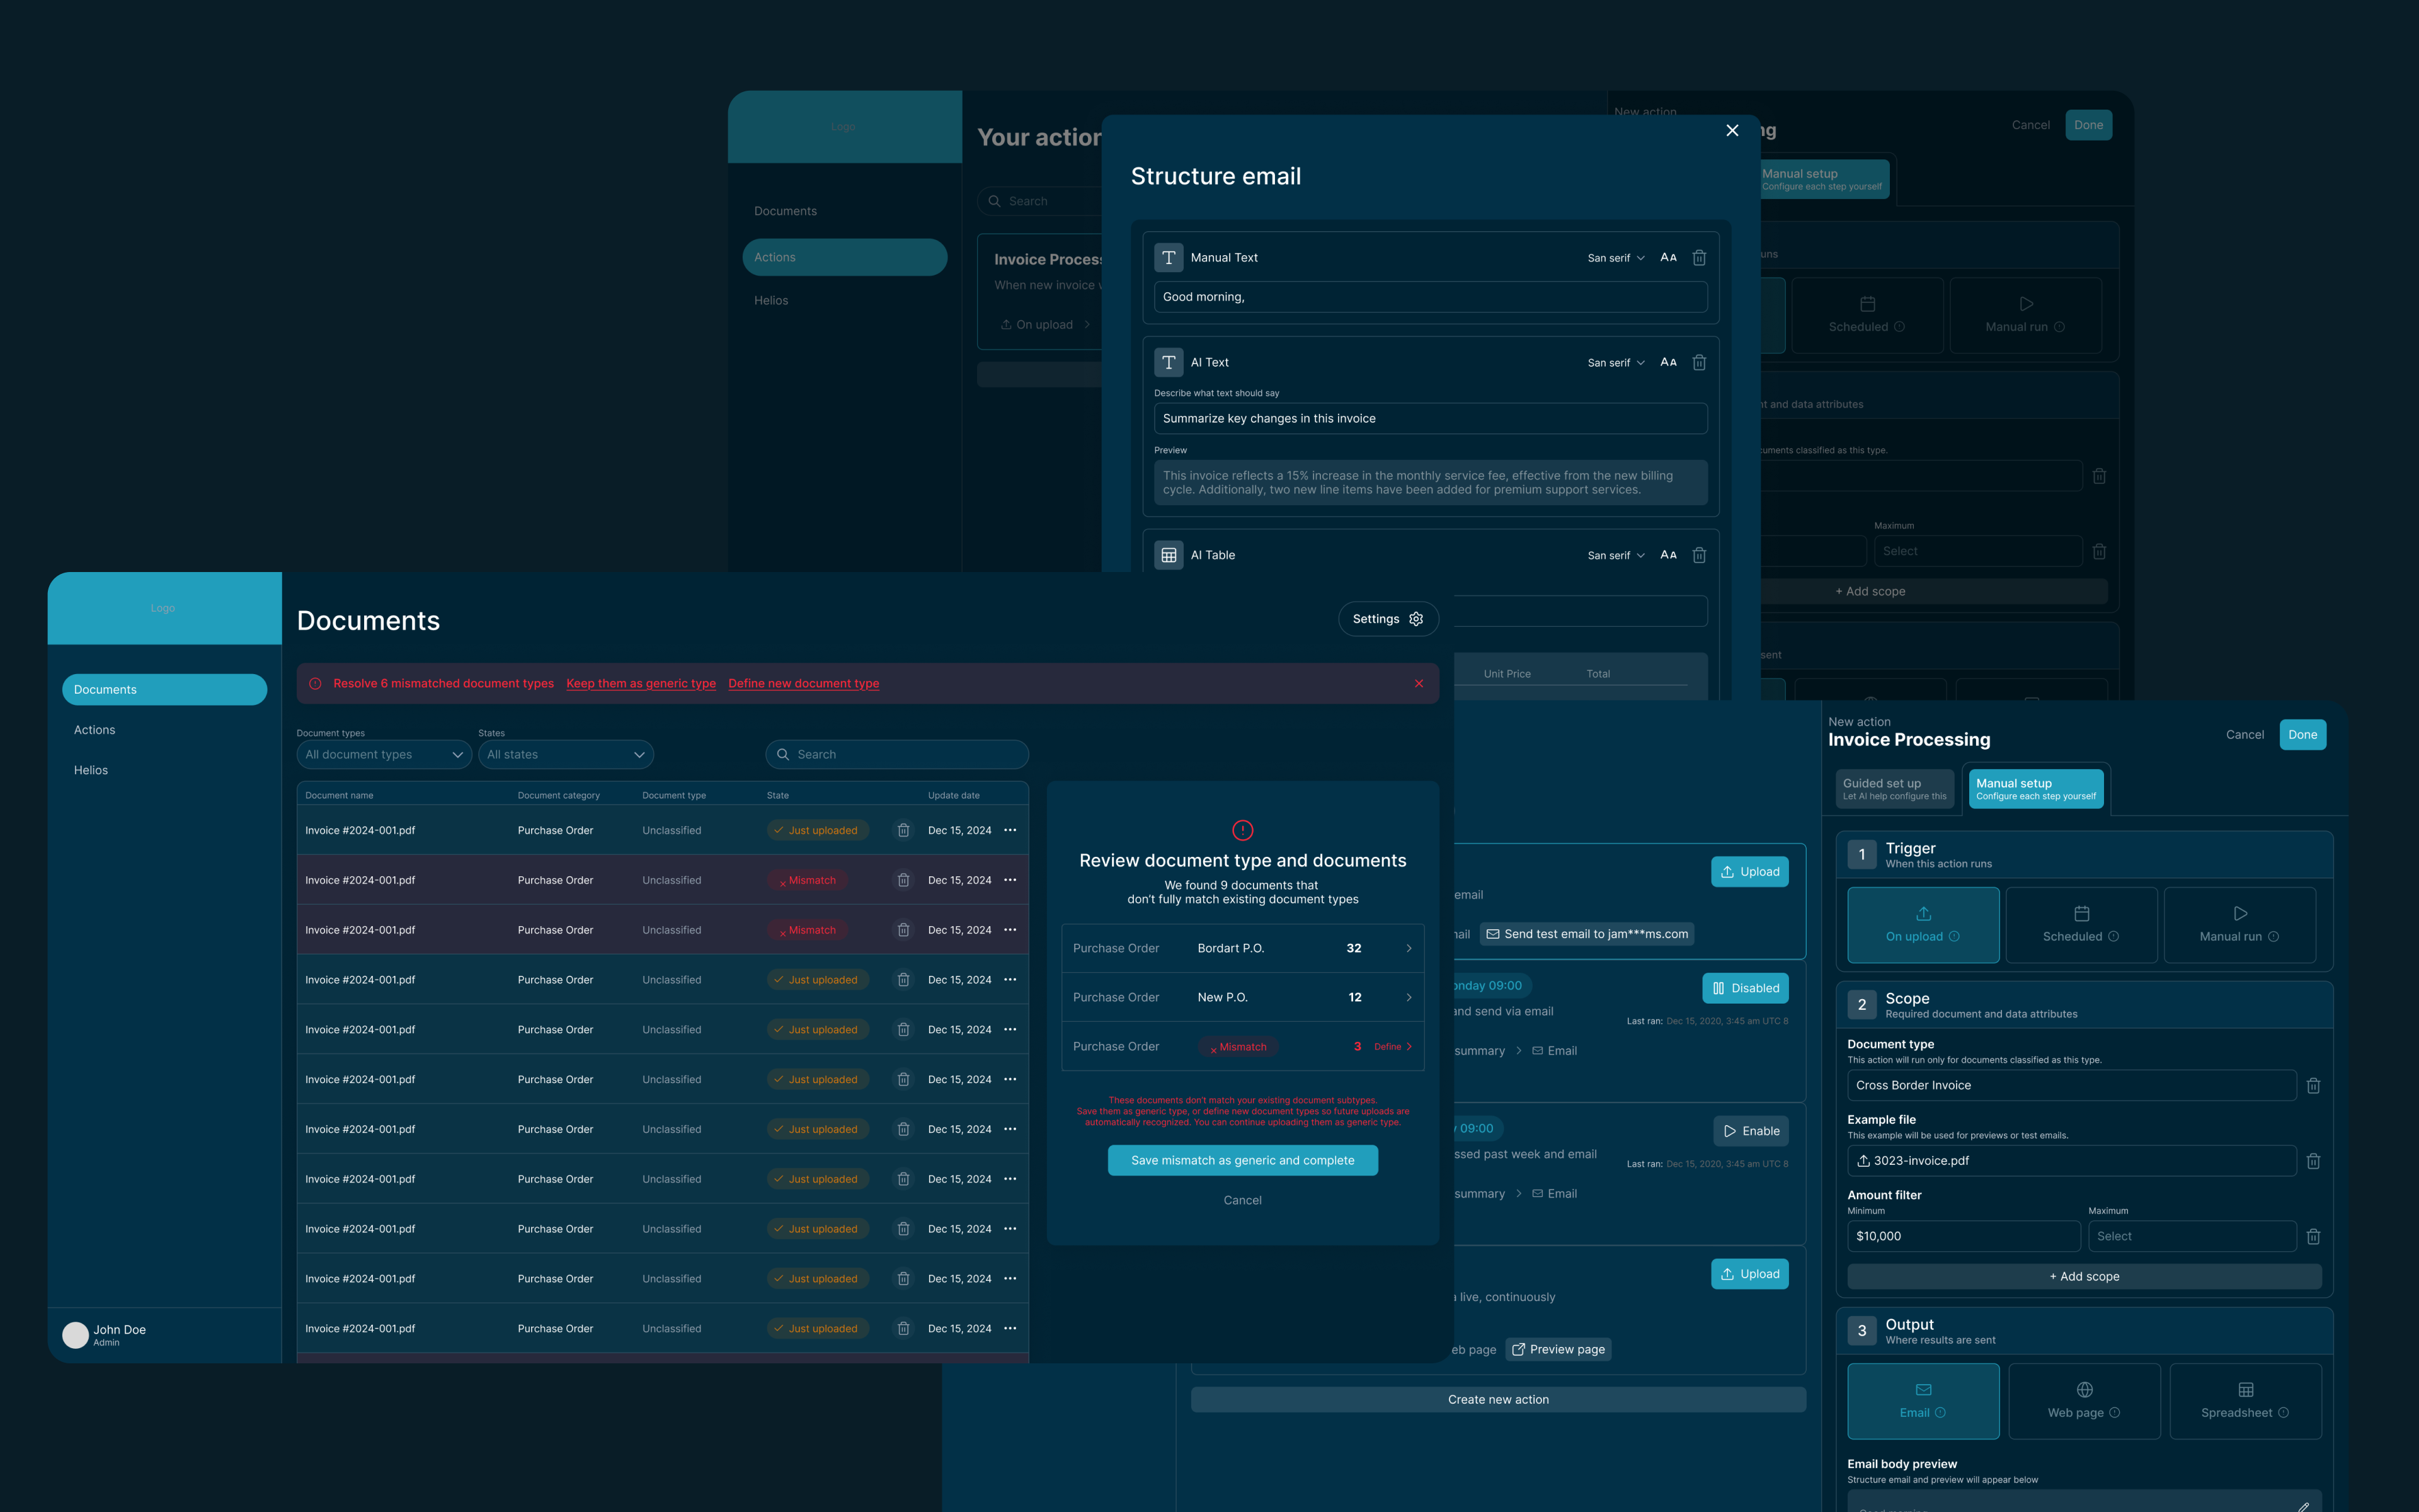Close the Structure email dialog
This screenshot has height=1512, width=2419.
[x=1732, y=131]
